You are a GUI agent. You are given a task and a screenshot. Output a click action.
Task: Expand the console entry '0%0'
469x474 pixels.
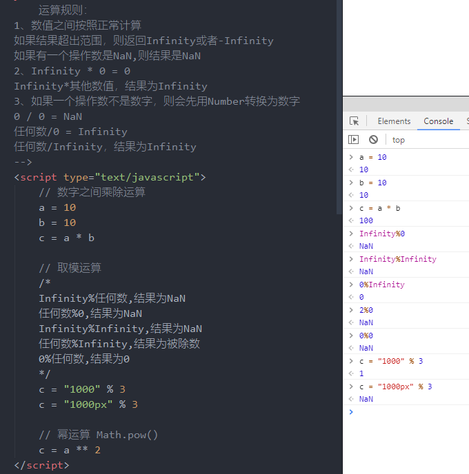coord(351,335)
